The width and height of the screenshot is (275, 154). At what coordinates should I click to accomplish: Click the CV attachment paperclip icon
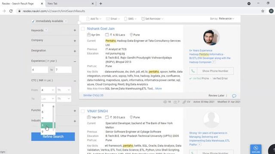(x=184, y=102)
